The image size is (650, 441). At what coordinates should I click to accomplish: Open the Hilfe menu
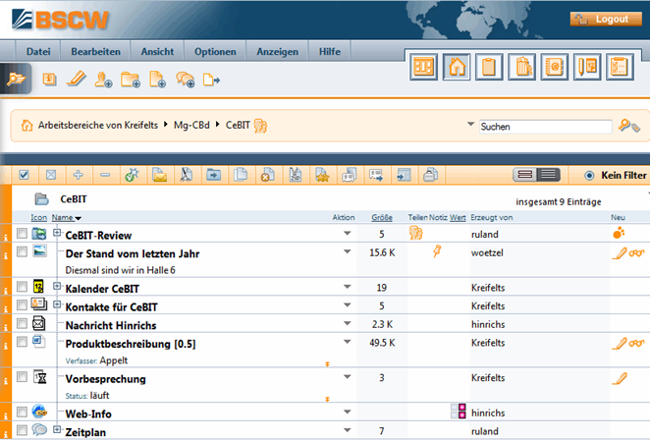[x=330, y=51]
